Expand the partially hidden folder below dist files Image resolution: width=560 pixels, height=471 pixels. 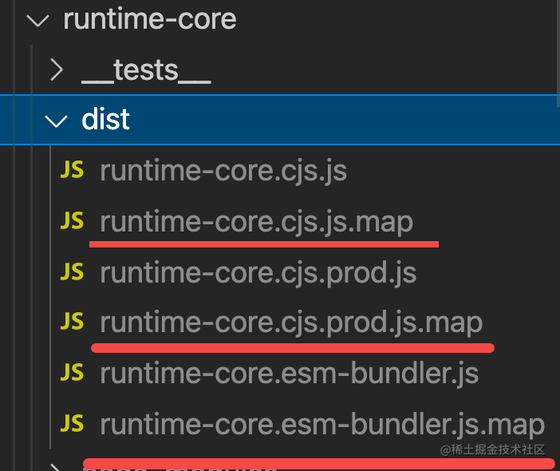tap(56, 466)
